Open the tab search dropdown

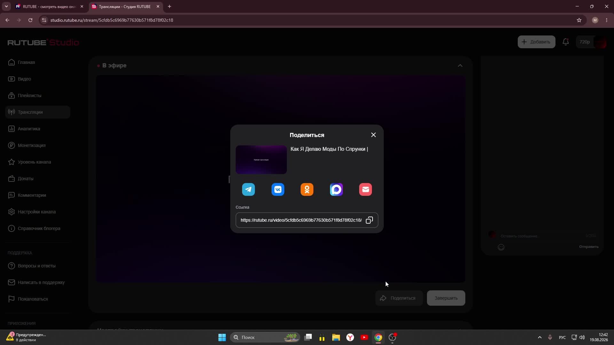(6, 6)
